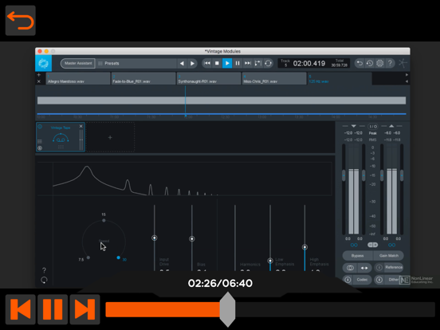Image resolution: width=440 pixels, height=330 pixels.
Task: Skip to previous track in Ozone transport
Action: (x=207, y=64)
